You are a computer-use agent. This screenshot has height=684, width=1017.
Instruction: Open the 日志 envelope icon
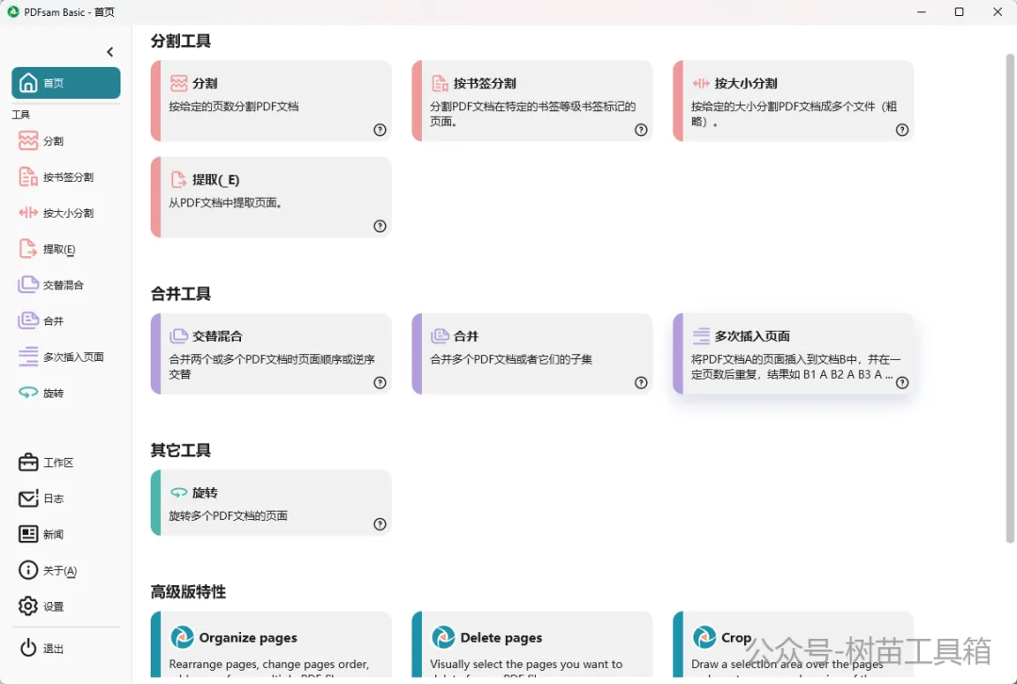(28, 498)
